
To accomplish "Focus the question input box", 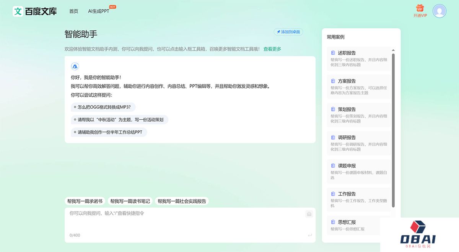I will [x=190, y=225].
